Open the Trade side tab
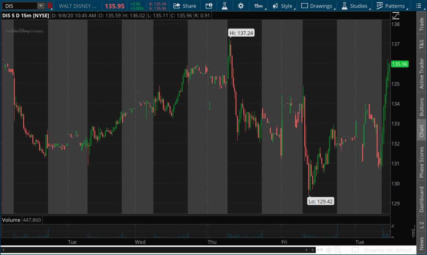This screenshot has width=427, height=255. (x=422, y=25)
